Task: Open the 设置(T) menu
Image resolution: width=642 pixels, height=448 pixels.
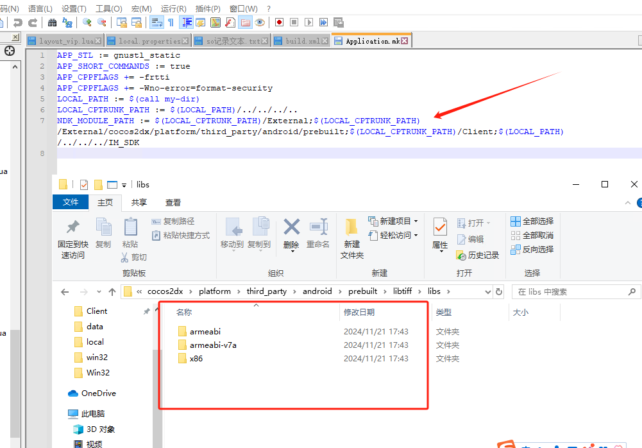Action: coord(74,8)
